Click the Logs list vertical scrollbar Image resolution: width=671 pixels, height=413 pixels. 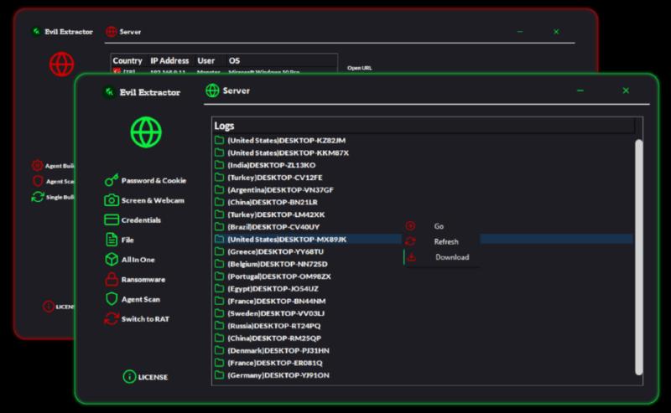click(638, 251)
